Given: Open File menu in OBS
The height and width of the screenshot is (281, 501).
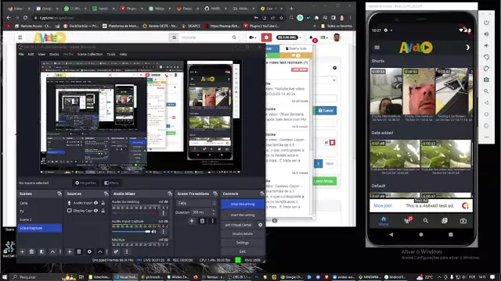Looking at the screenshot, I should coord(21,55).
